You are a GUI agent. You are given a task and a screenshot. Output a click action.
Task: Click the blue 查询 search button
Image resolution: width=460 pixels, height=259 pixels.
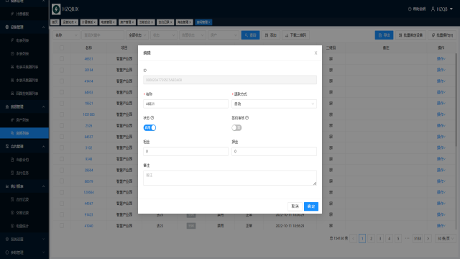click(x=250, y=35)
